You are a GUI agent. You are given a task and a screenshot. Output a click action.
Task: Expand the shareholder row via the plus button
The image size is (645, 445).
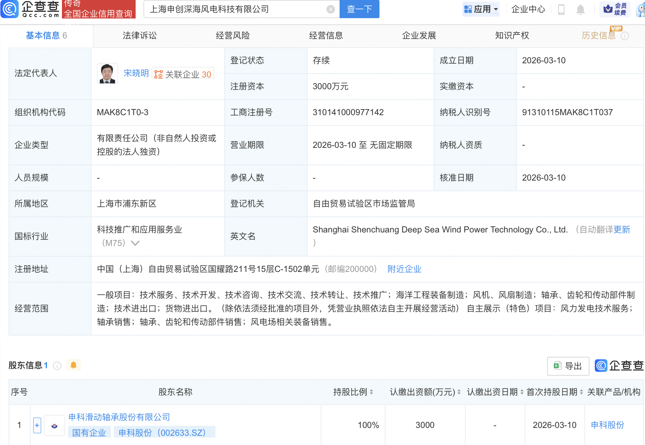[37, 425]
